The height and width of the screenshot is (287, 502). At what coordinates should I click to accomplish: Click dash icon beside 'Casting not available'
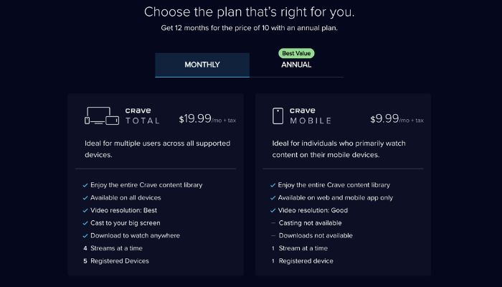pyautogui.click(x=273, y=223)
